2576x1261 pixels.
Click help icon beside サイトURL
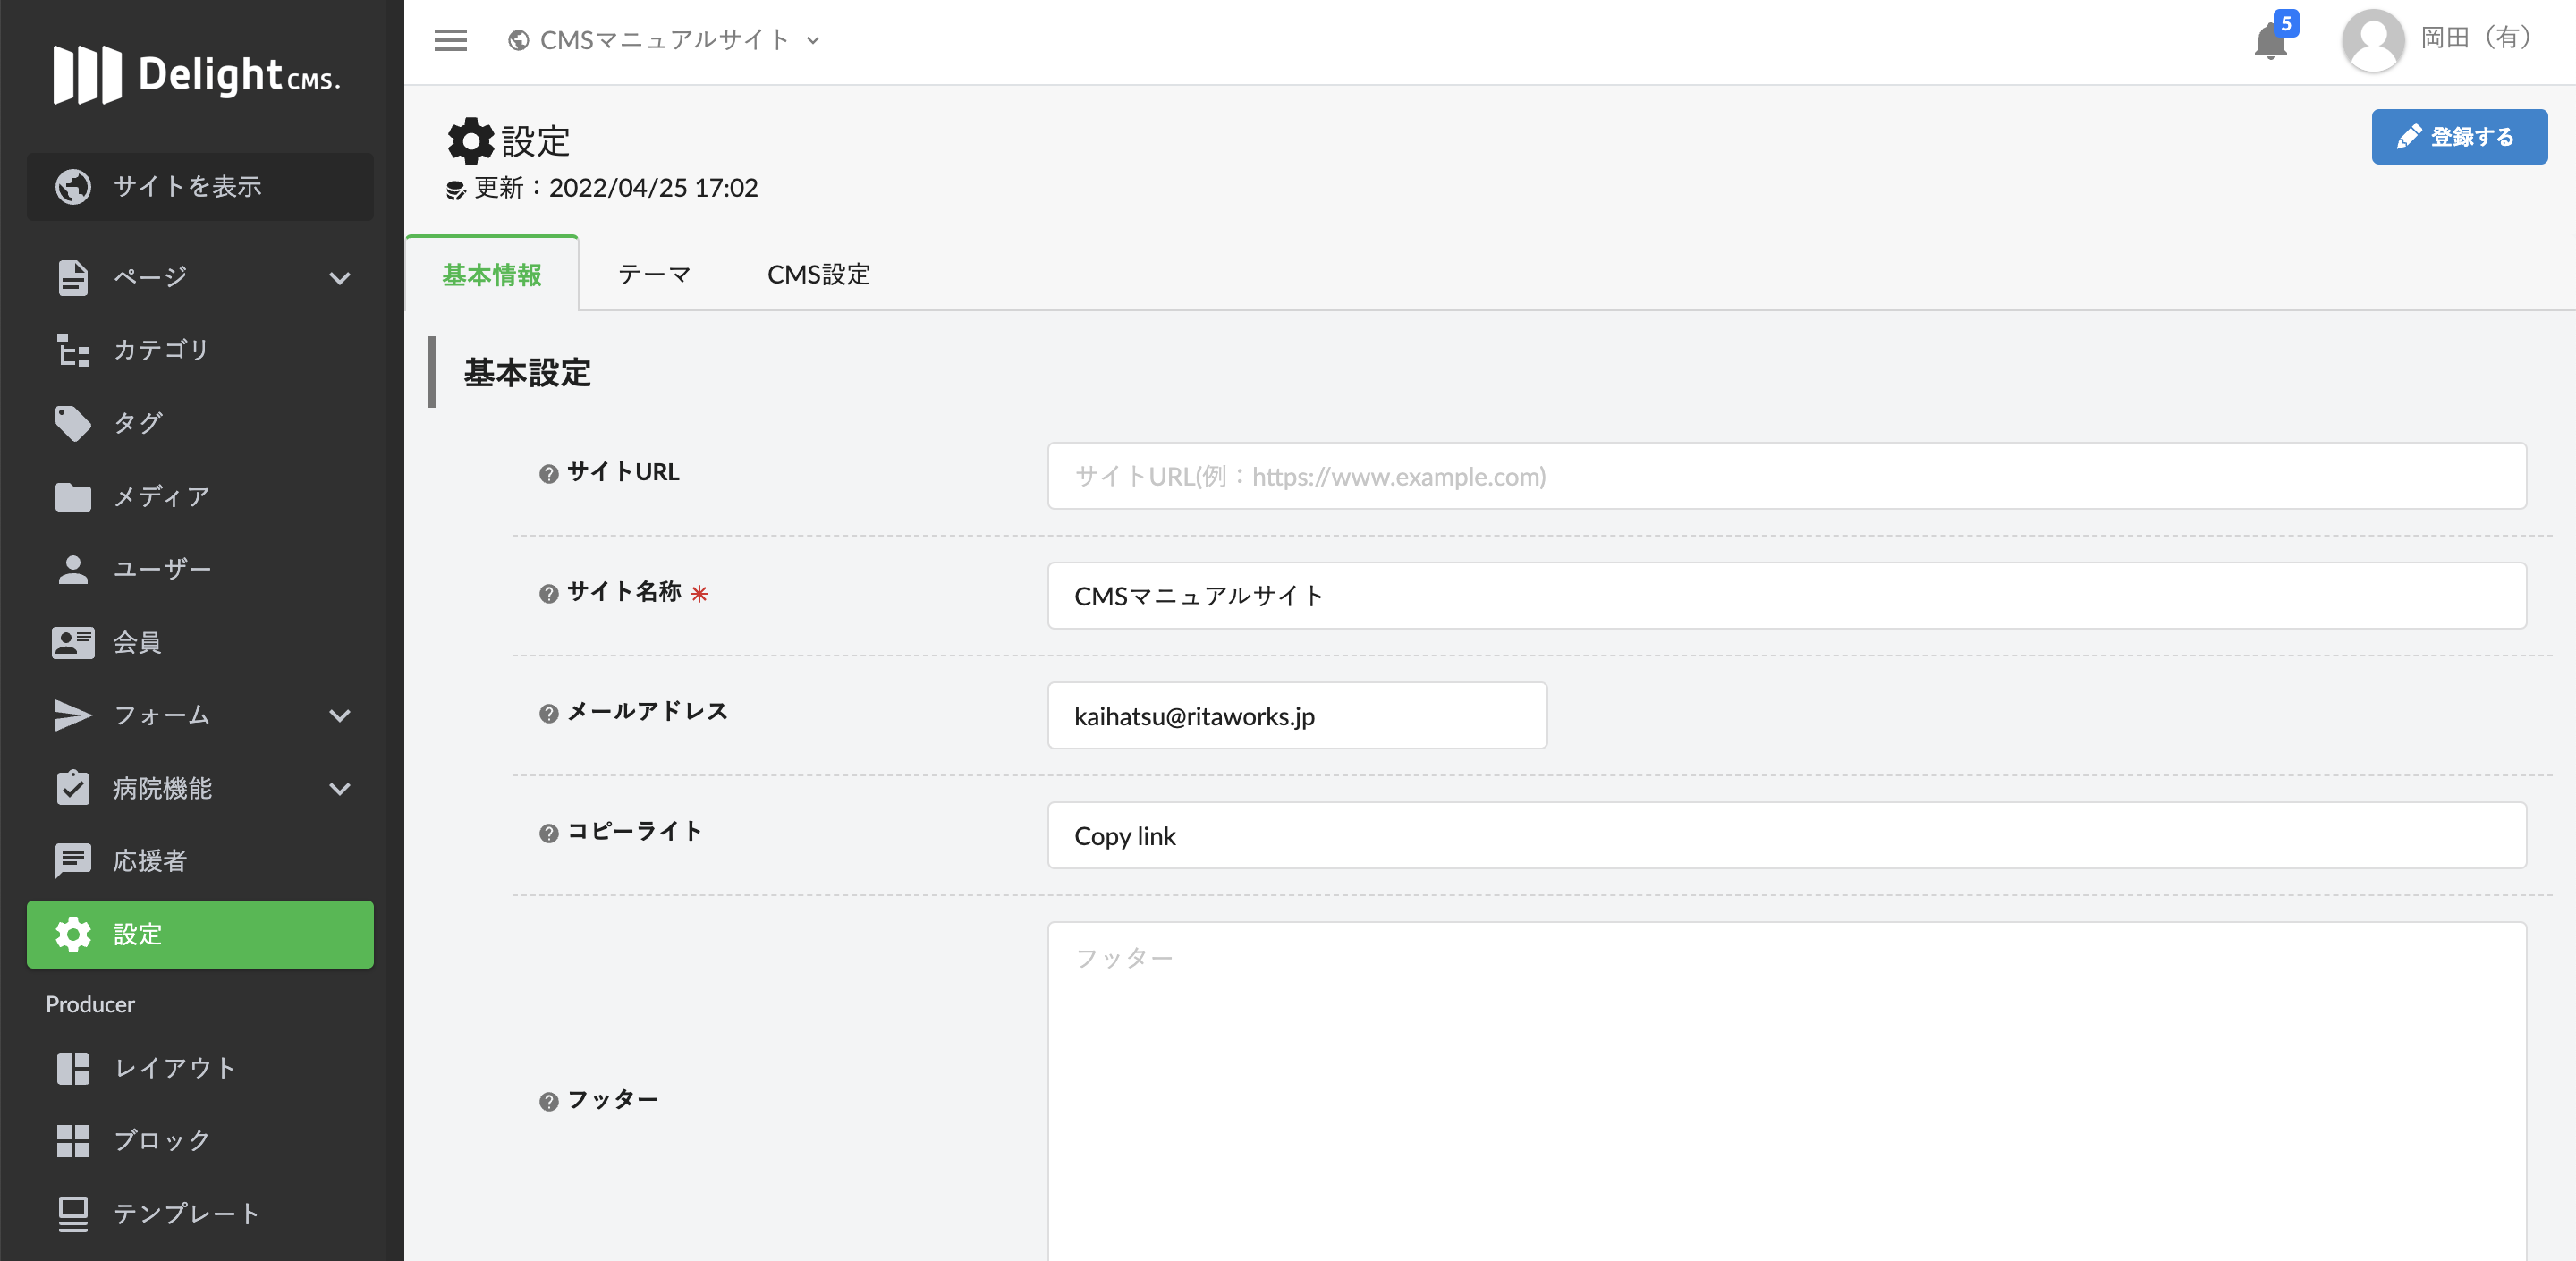(x=548, y=474)
